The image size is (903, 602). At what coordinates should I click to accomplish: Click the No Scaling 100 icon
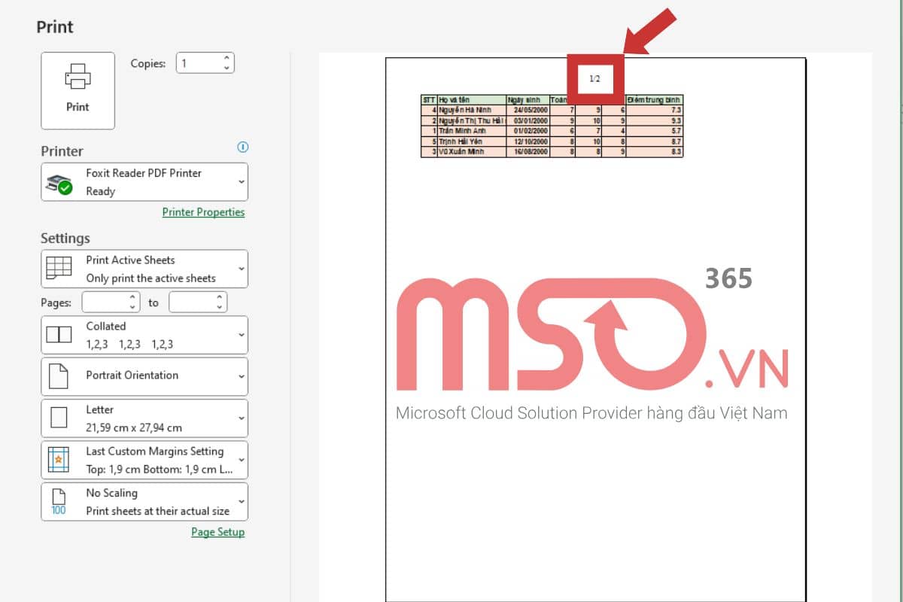tap(59, 502)
